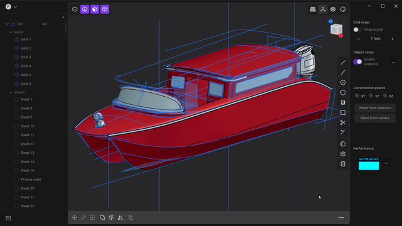Viewport: 402px width, 226px height.
Task: Toggle the axes overlay button
Action: click(x=323, y=9)
